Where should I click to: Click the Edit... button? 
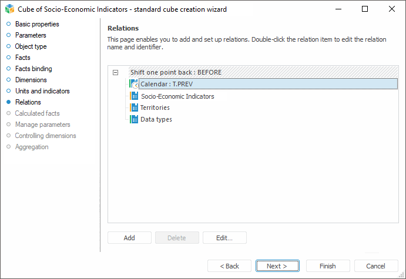pyautogui.click(x=224, y=238)
